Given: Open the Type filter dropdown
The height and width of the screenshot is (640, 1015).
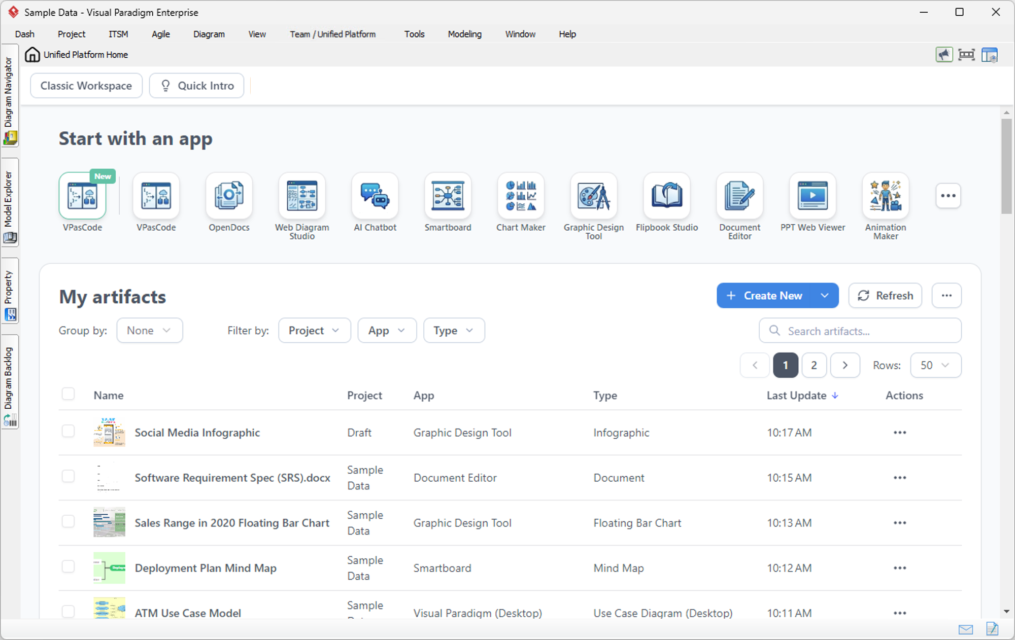Looking at the screenshot, I should point(454,331).
